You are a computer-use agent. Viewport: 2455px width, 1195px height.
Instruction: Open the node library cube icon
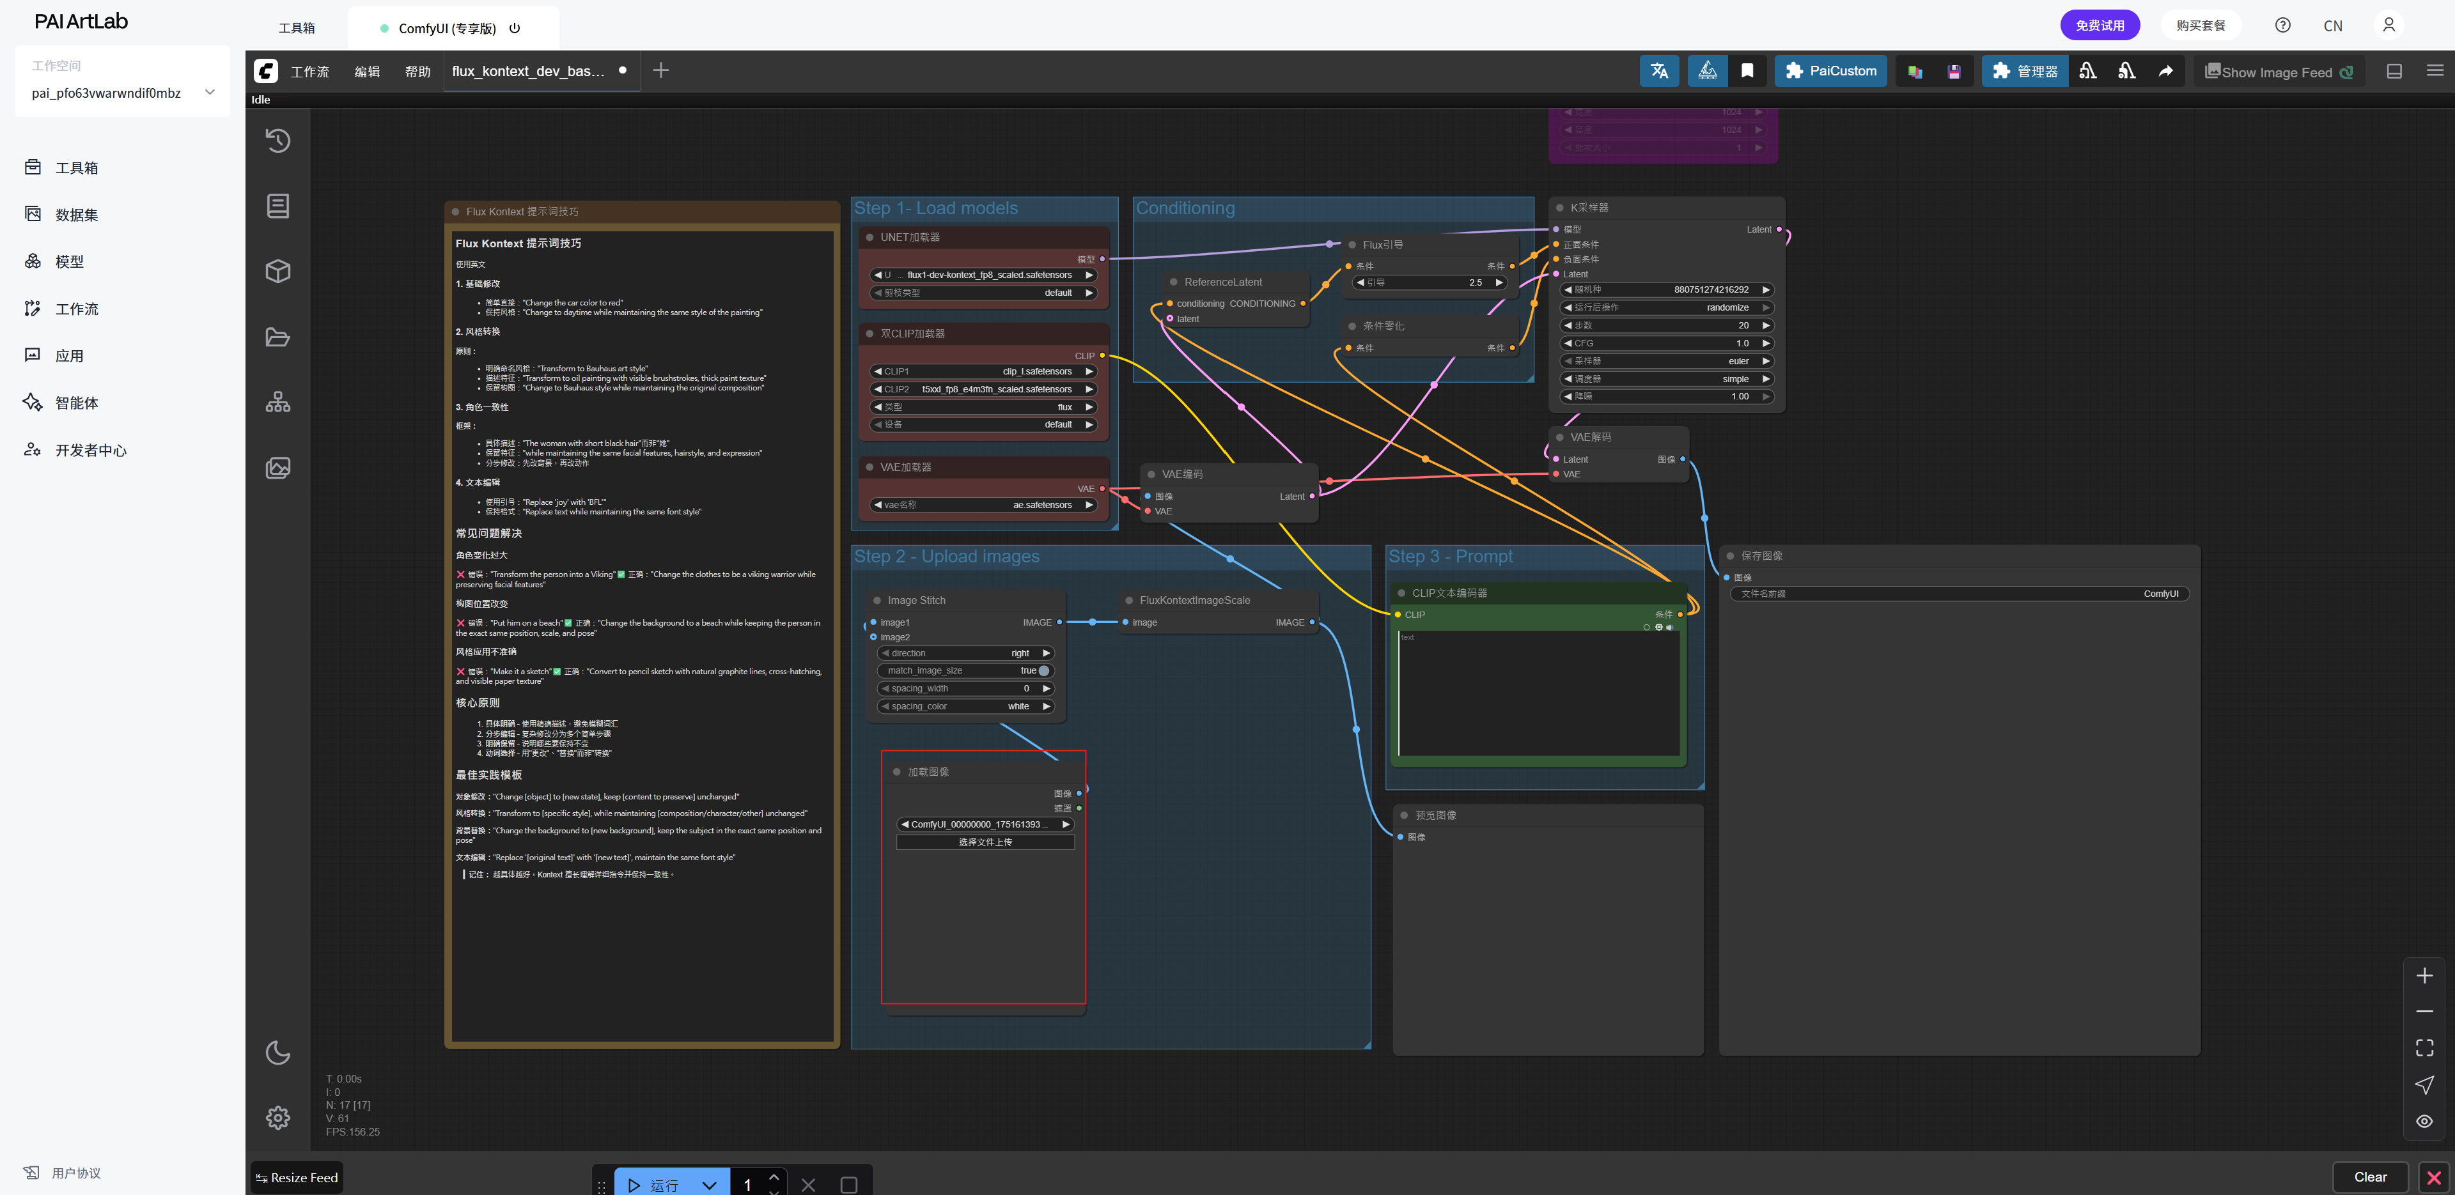tap(277, 272)
